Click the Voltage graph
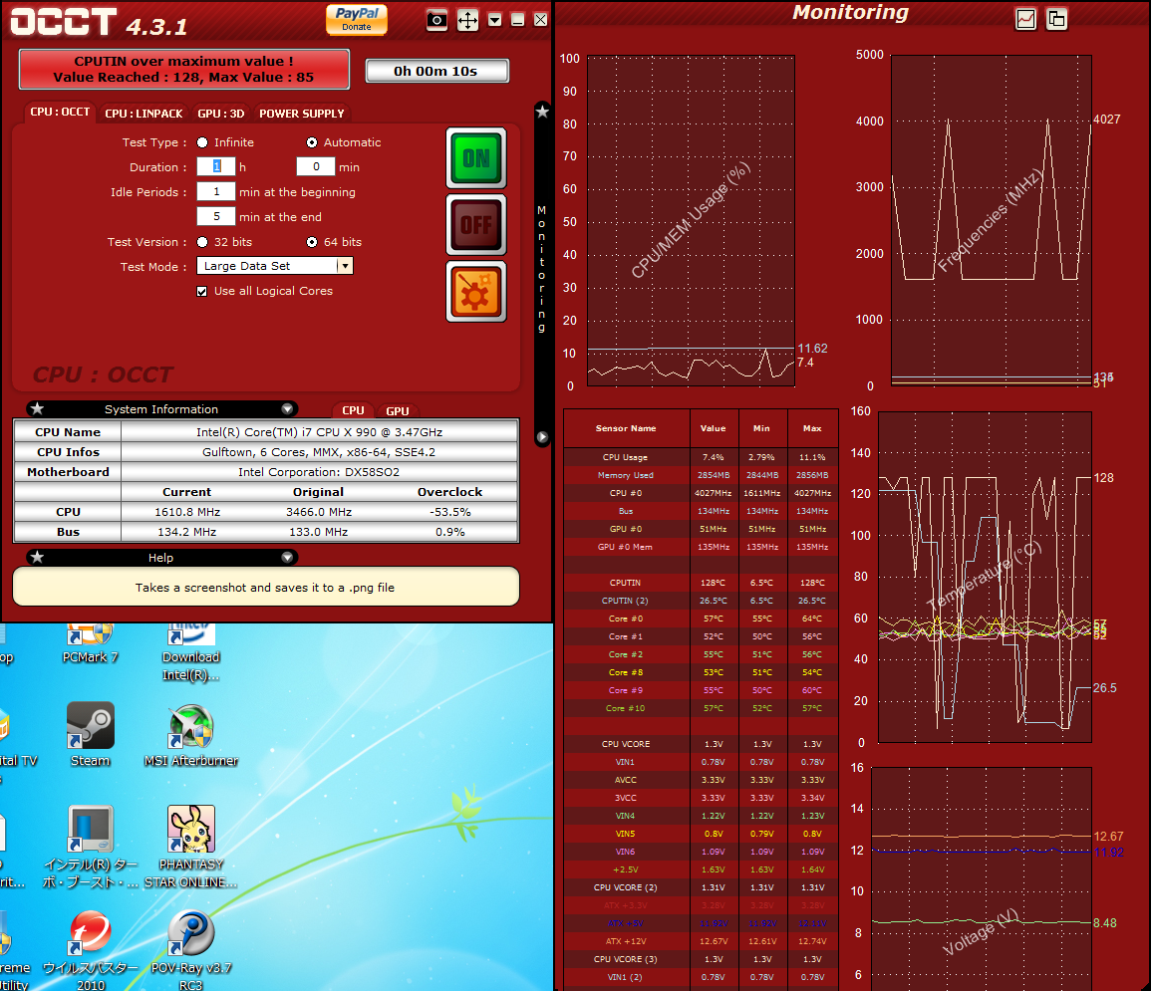 pos(982,878)
